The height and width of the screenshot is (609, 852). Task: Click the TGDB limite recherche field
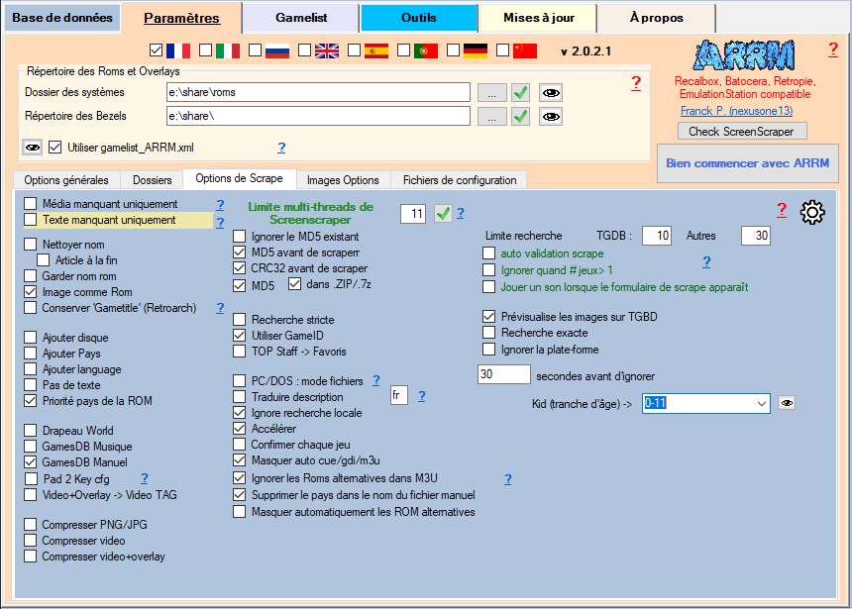[656, 236]
